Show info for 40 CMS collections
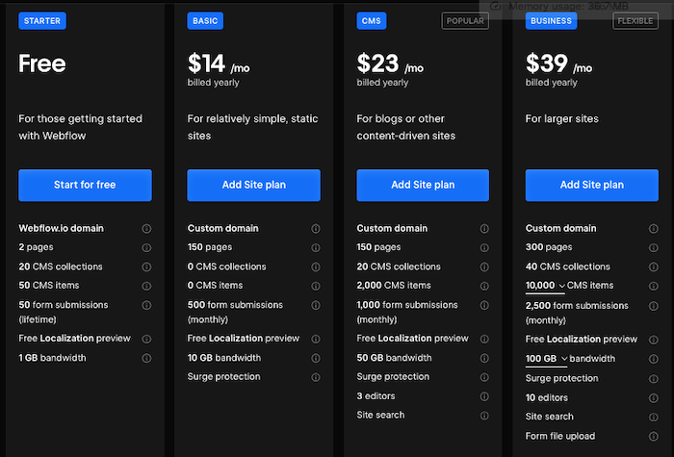 [x=654, y=267]
